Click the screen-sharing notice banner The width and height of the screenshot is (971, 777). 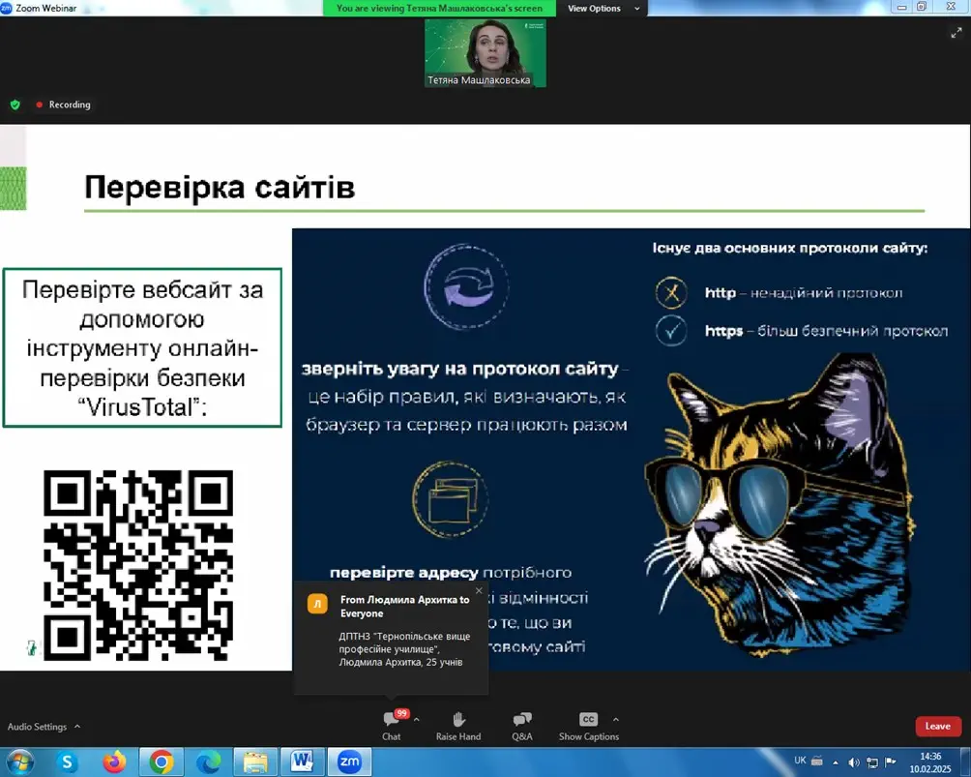pyautogui.click(x=440, y=8)
